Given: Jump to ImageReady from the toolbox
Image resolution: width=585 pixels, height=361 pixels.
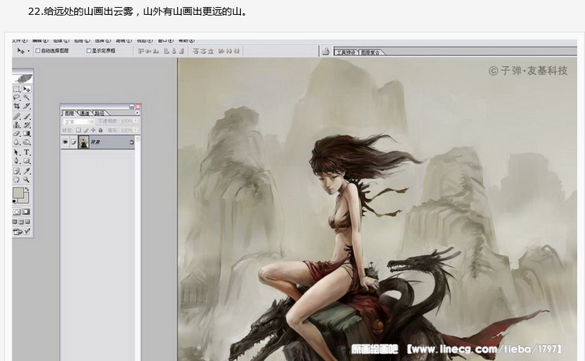Looking at the screenshot, I should (22, 232).
